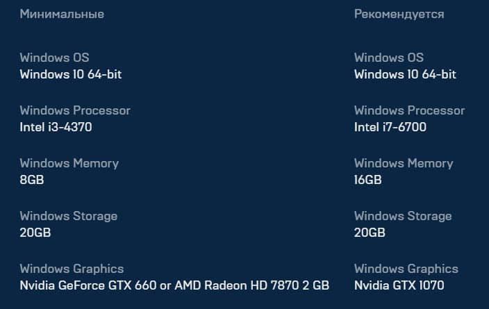
Task: Click minimum Windows Processor label
Action: tap(75, 110)
